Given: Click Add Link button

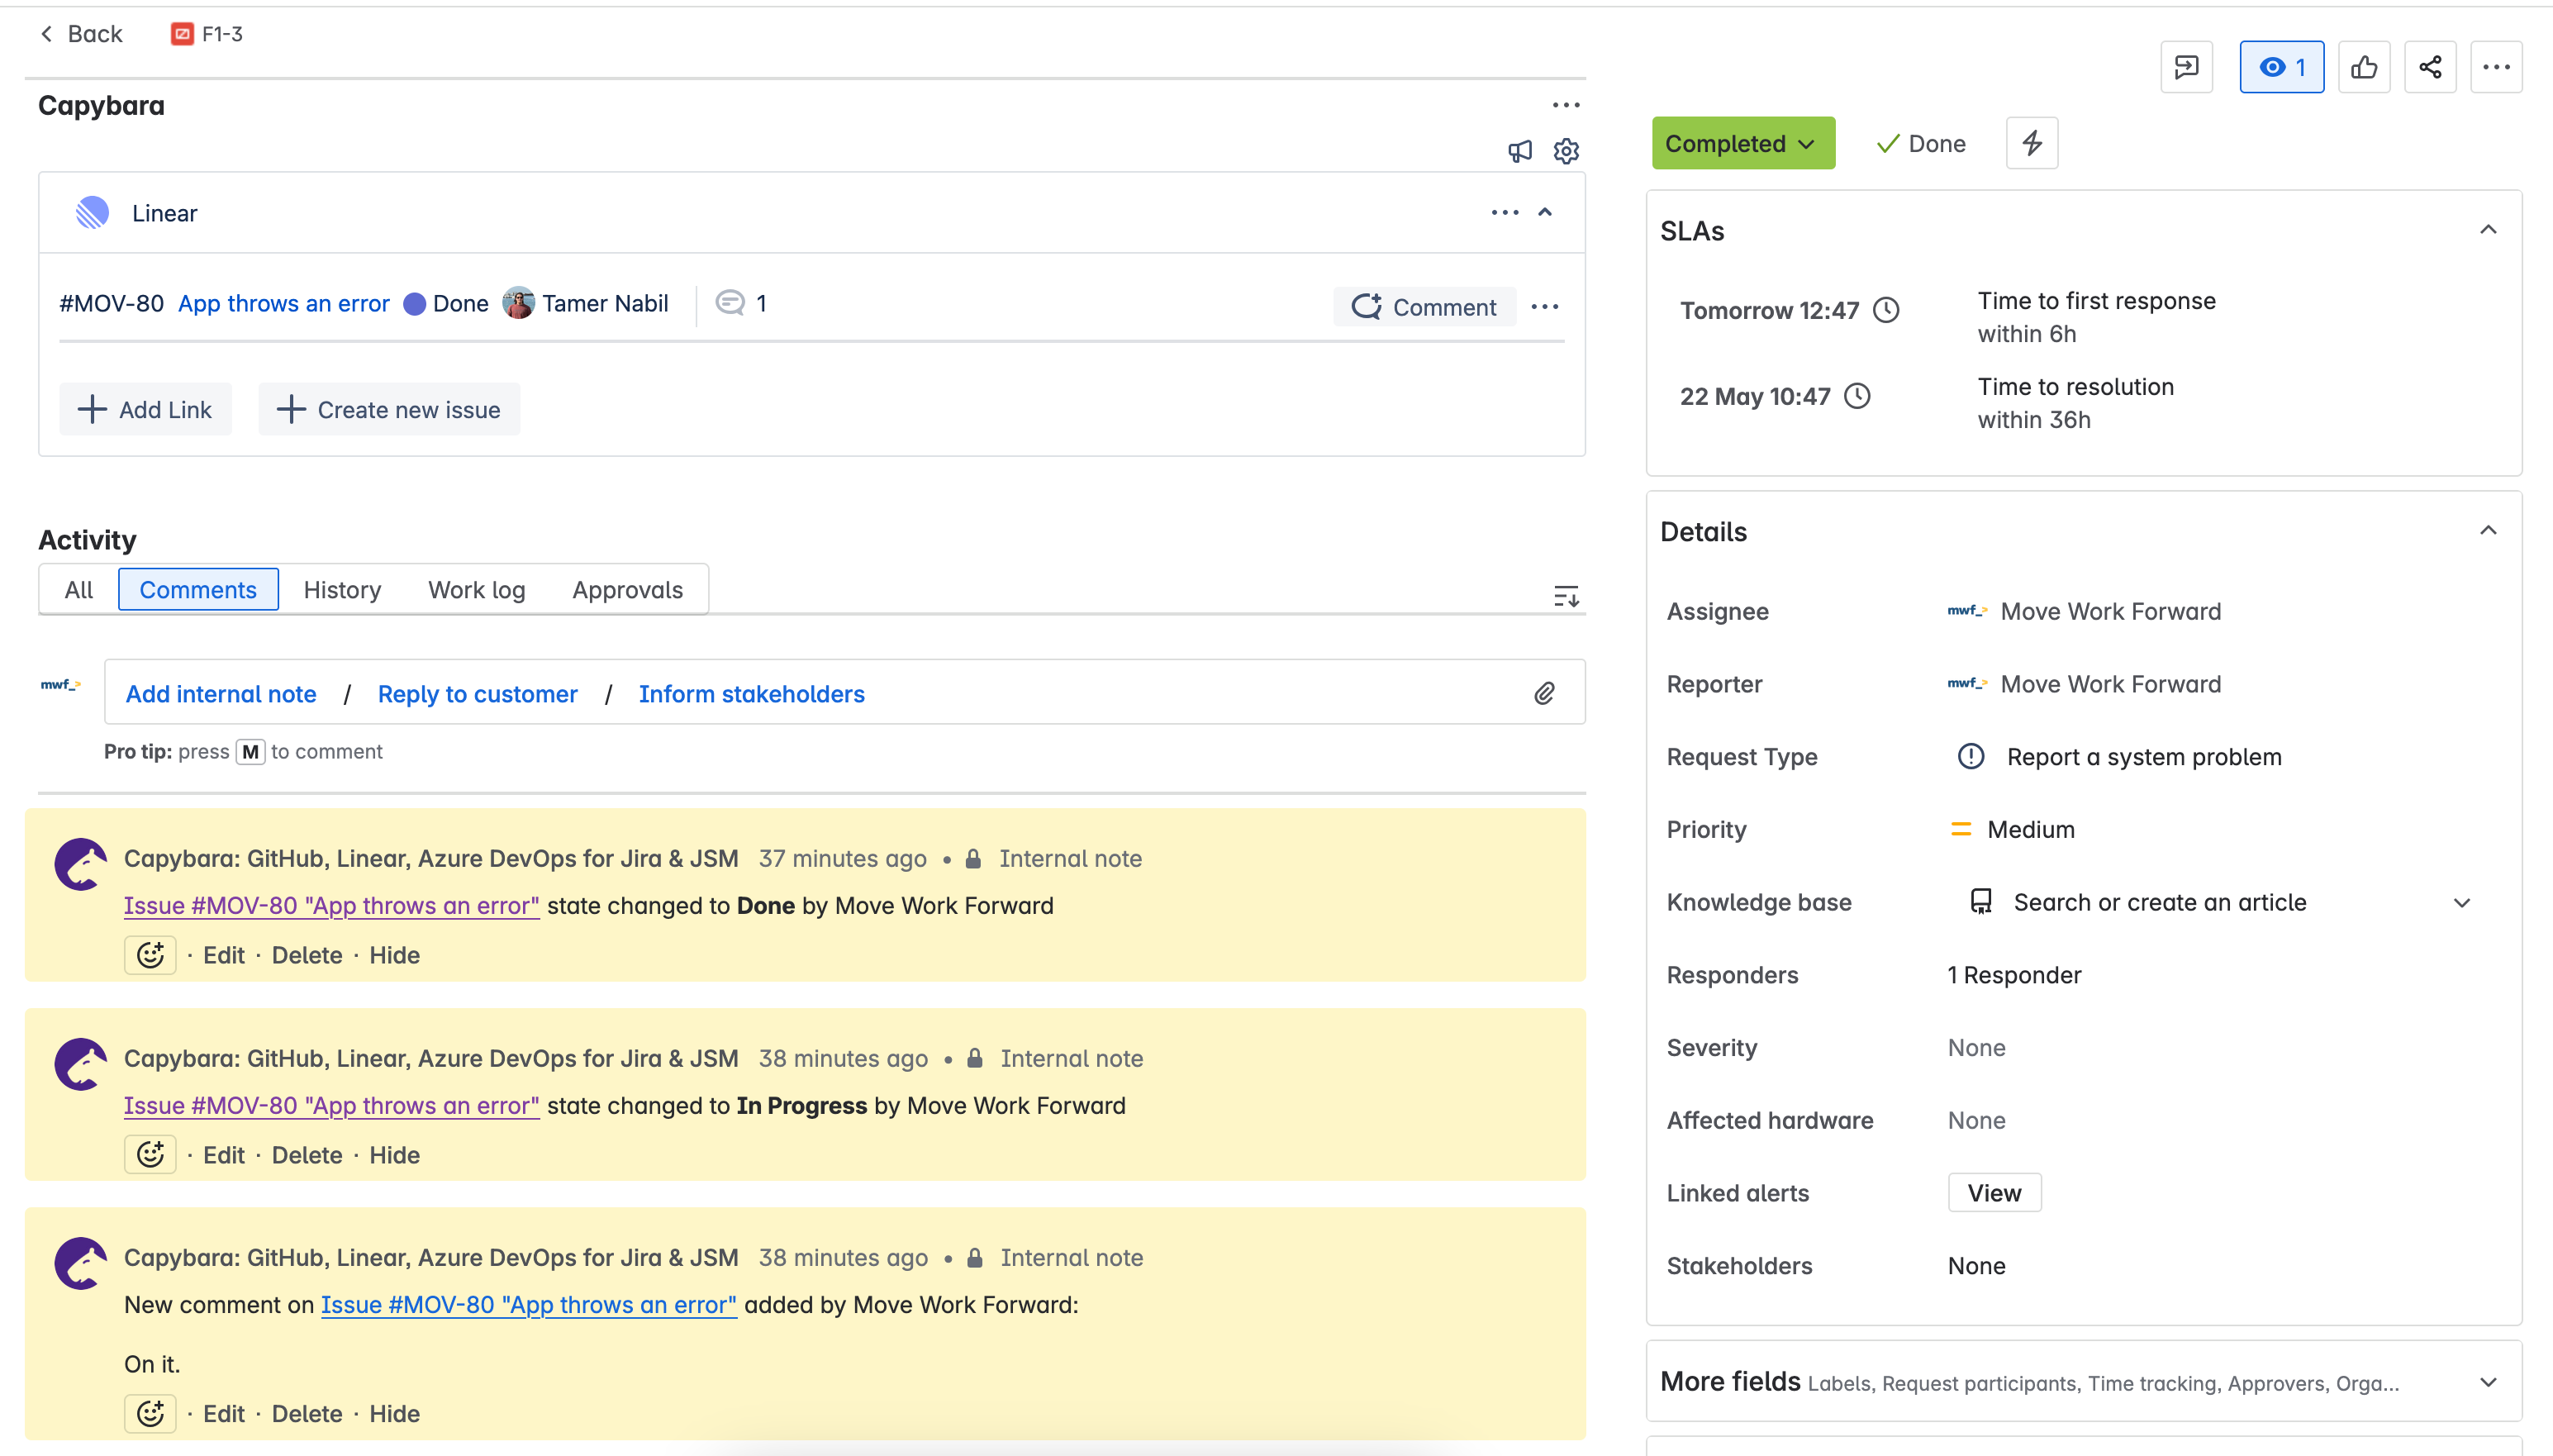Looking at the screenshot, I should (145, 409).
